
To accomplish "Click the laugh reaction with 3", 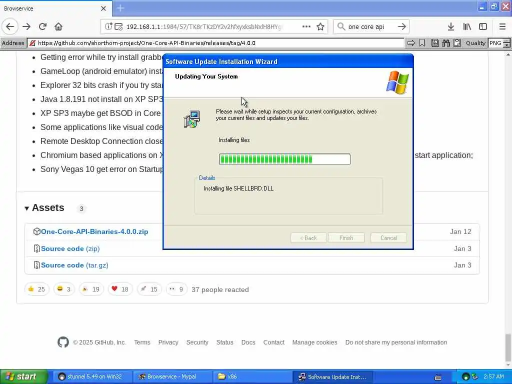I will point(64,289).
